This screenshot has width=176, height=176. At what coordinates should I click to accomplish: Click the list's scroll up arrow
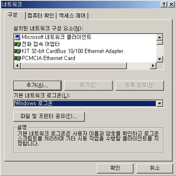159,37
